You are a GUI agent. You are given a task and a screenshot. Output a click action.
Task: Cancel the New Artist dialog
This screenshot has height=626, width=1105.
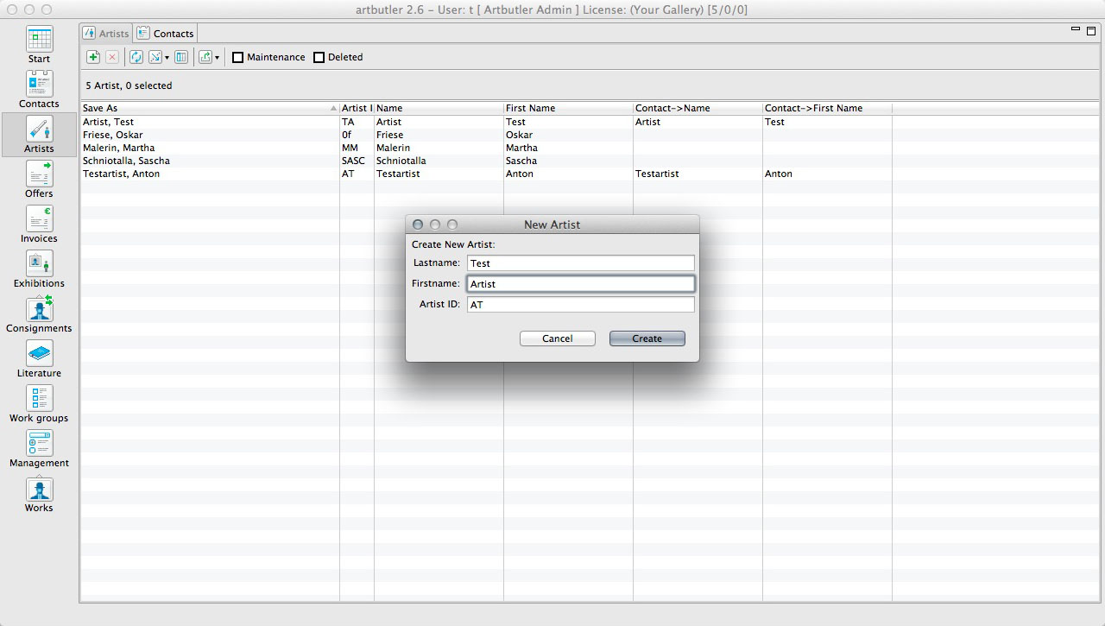(558, 338)
